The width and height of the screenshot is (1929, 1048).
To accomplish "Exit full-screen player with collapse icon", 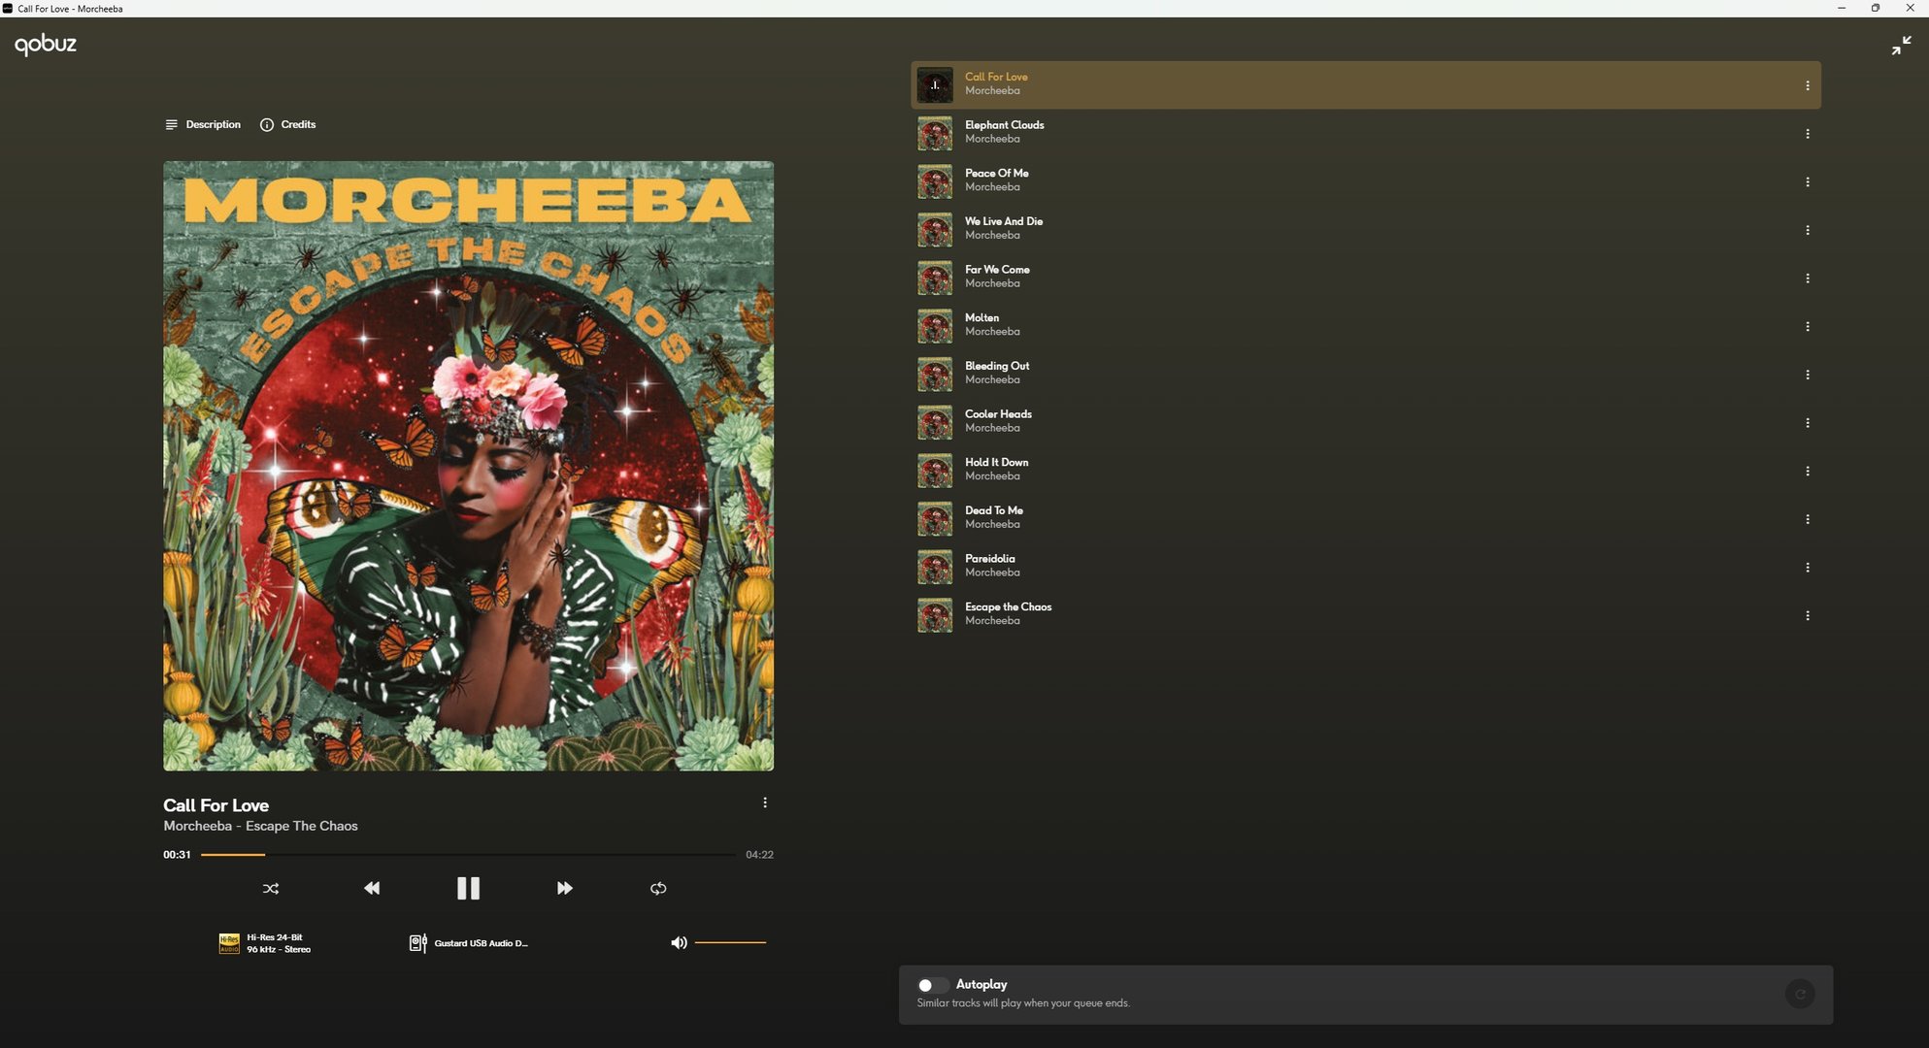I will click(1901, 46).
